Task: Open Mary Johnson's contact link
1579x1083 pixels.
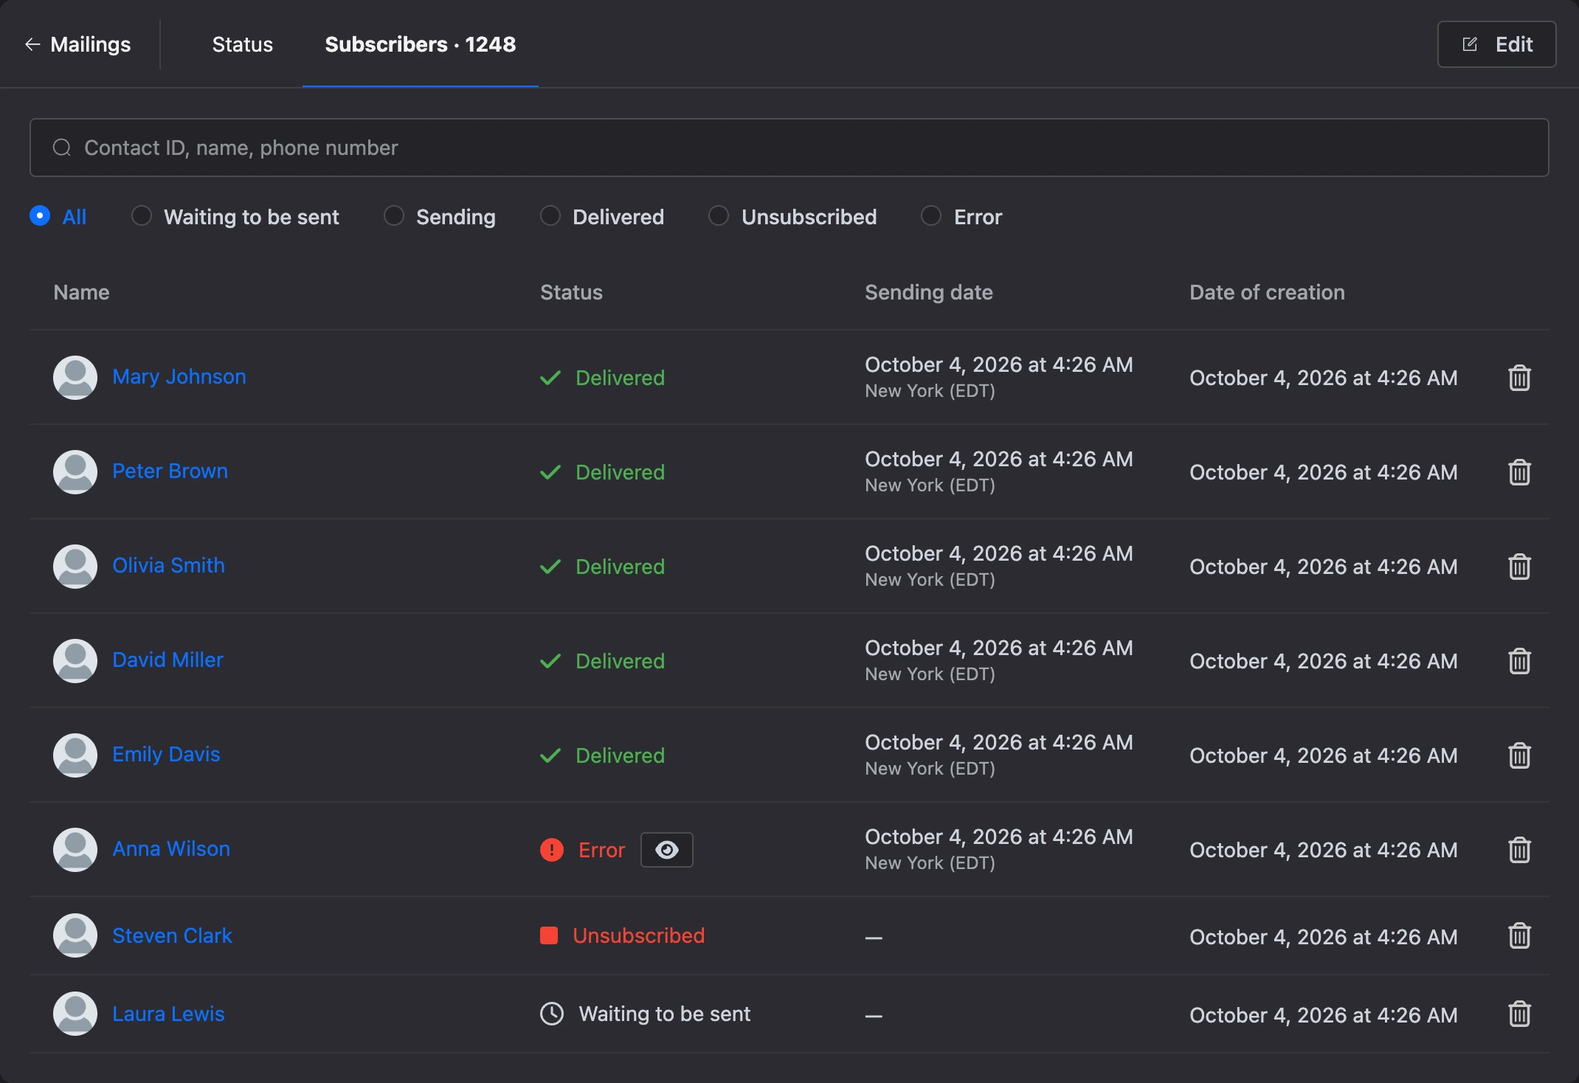Action: [179, 376]
